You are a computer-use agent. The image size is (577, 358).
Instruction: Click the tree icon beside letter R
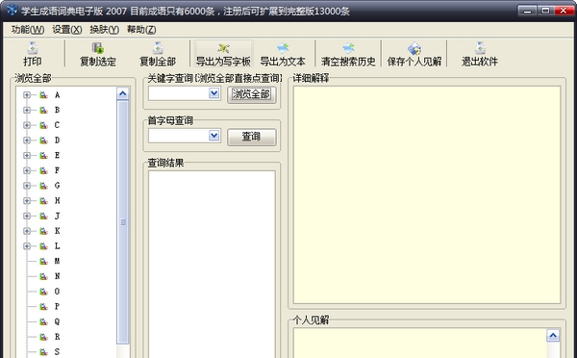click(x=44, y=337)
